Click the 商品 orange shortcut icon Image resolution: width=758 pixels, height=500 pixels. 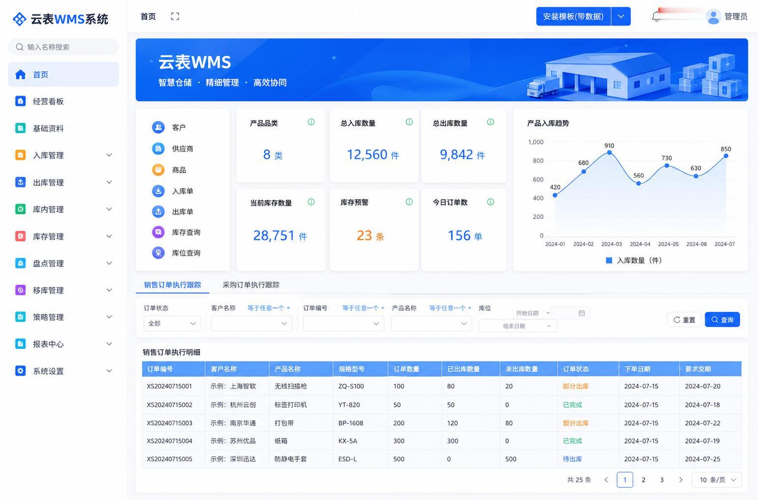(x=158, y=170)
